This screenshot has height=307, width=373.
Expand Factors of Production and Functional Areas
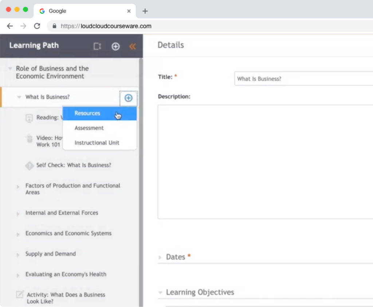(x=18, y=187)
